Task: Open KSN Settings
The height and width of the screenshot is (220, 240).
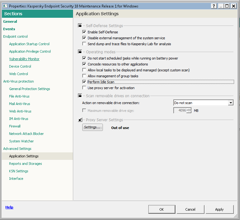Action: tap(19, 171)
